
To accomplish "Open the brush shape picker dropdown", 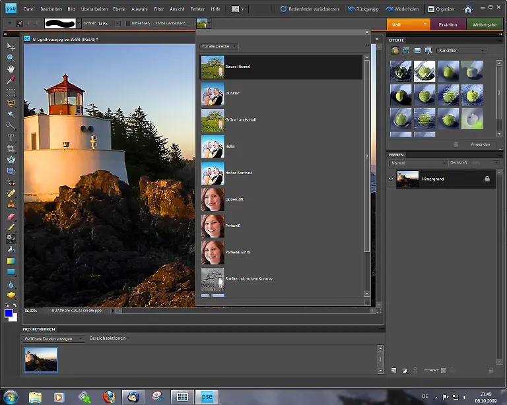I will pos(79,23).
